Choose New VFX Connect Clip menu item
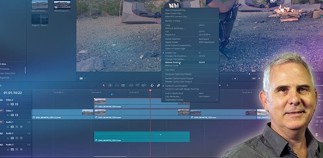 [190, 16]
